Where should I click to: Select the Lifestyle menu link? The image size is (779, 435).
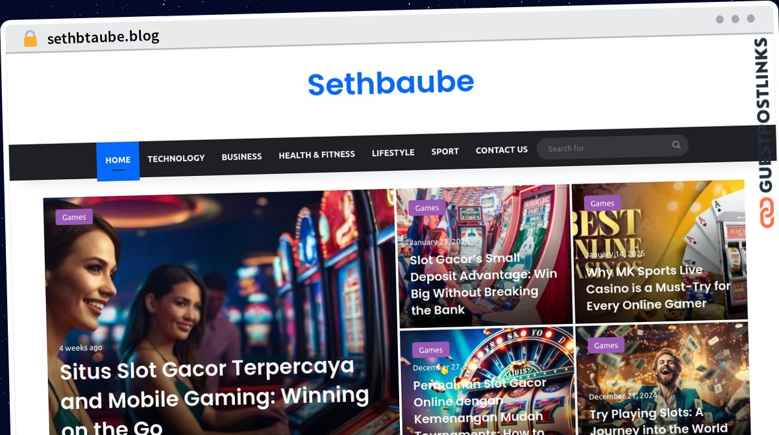pos(393,153)
